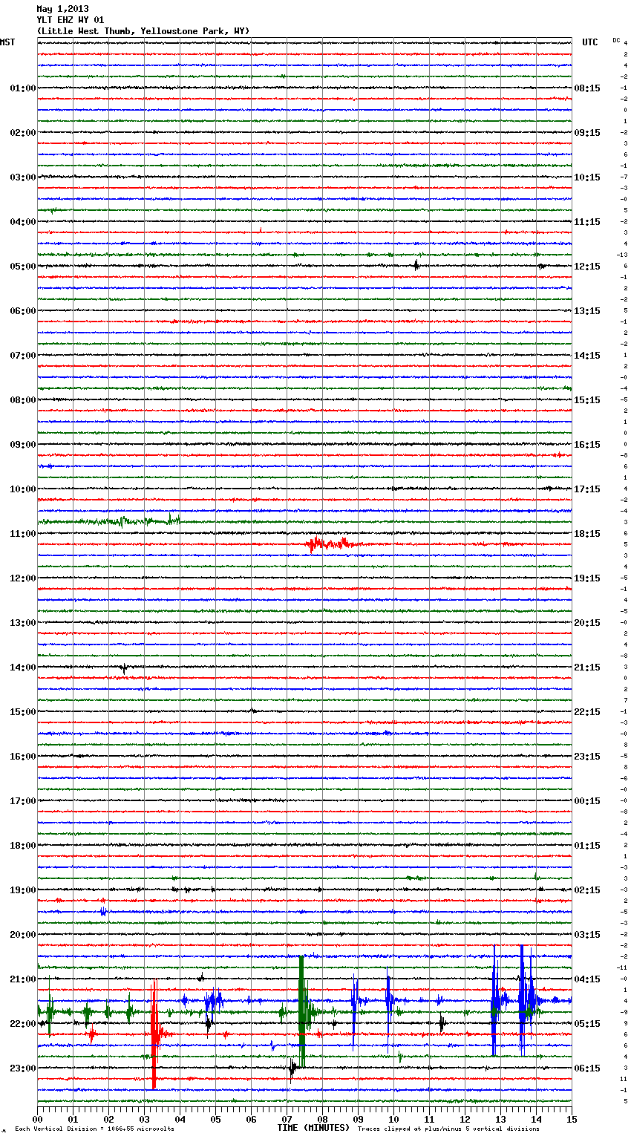The height and width of the screenshot is (1139, 631).
Task: Click the UTC time label "14:15"
Action: (x=587, y=356)
